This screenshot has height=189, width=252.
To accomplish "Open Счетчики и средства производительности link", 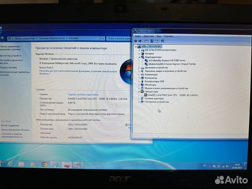I will [12, 135].
